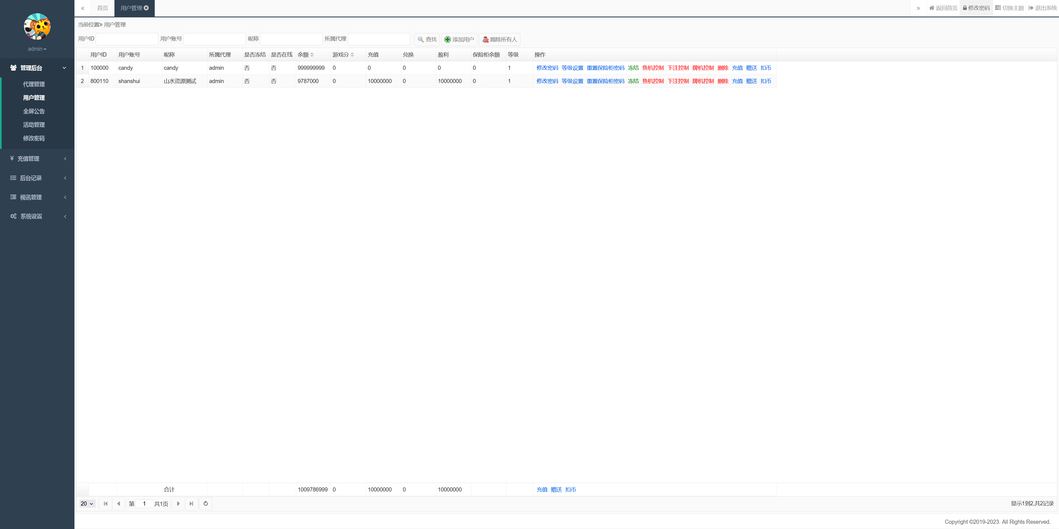Click the 退出系统 logout icon
The height and width of the screenshot is (529, 1059).
pos(1042,8)
